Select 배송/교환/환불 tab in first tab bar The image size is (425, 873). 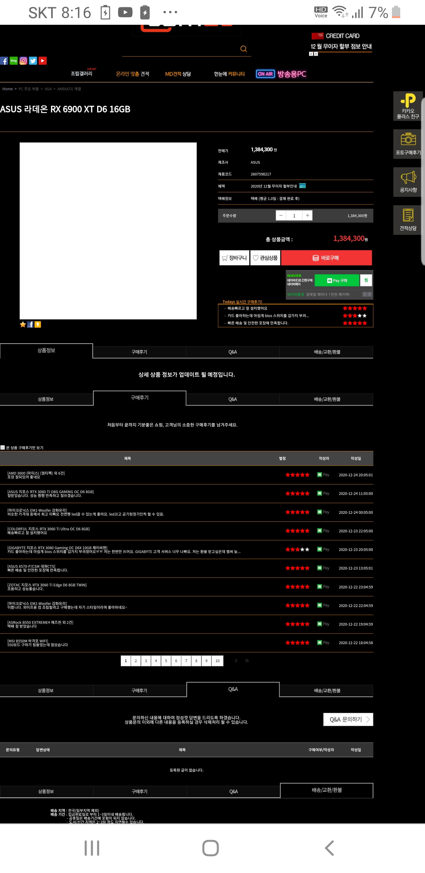(327, 352)
